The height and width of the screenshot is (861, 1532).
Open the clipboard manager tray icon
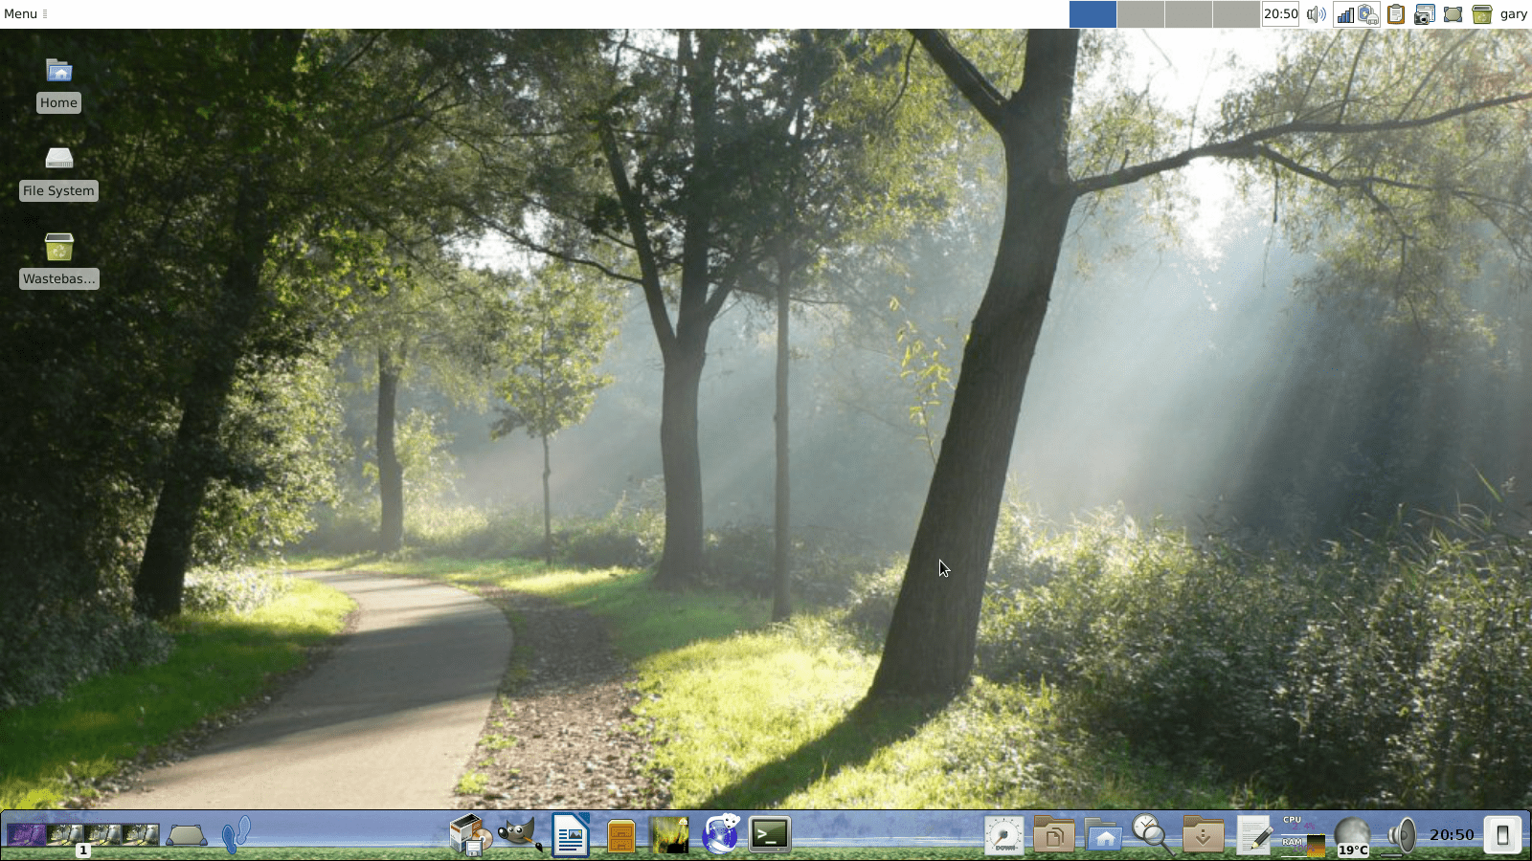[x=1396, y=14]
